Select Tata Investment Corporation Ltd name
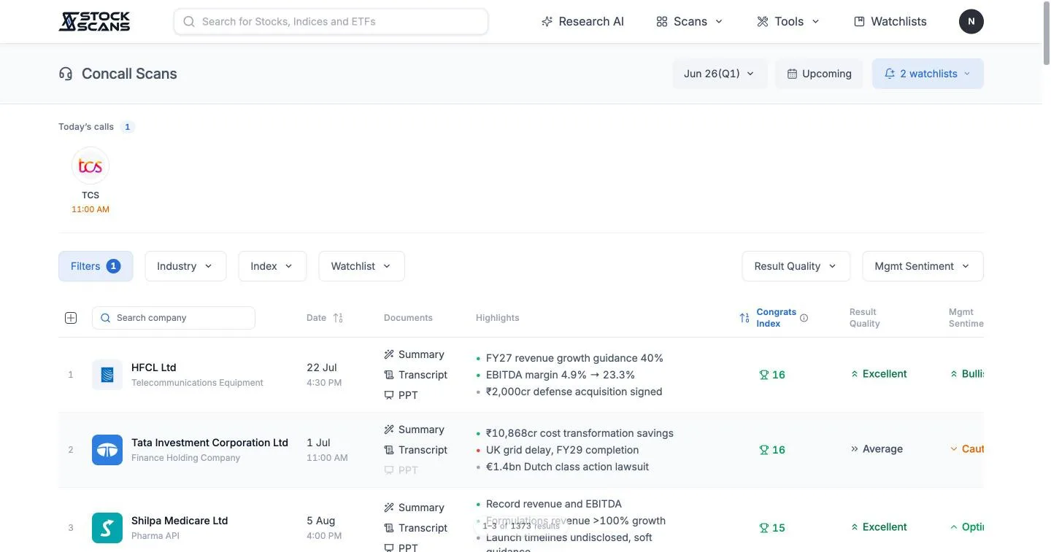 pos(209,443)
